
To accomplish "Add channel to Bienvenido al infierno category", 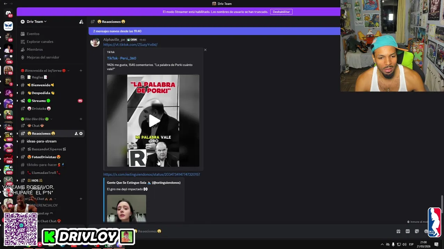I will 81,71.
